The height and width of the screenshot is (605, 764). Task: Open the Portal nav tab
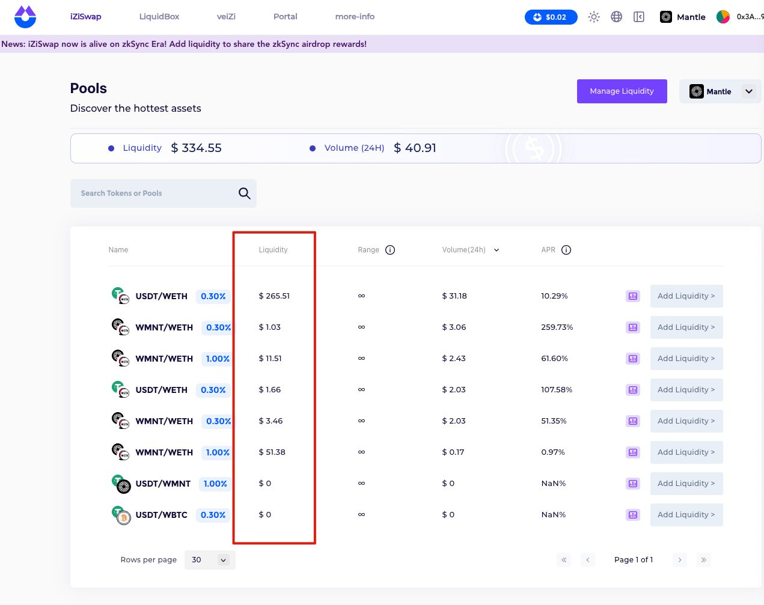click(286, 17)
